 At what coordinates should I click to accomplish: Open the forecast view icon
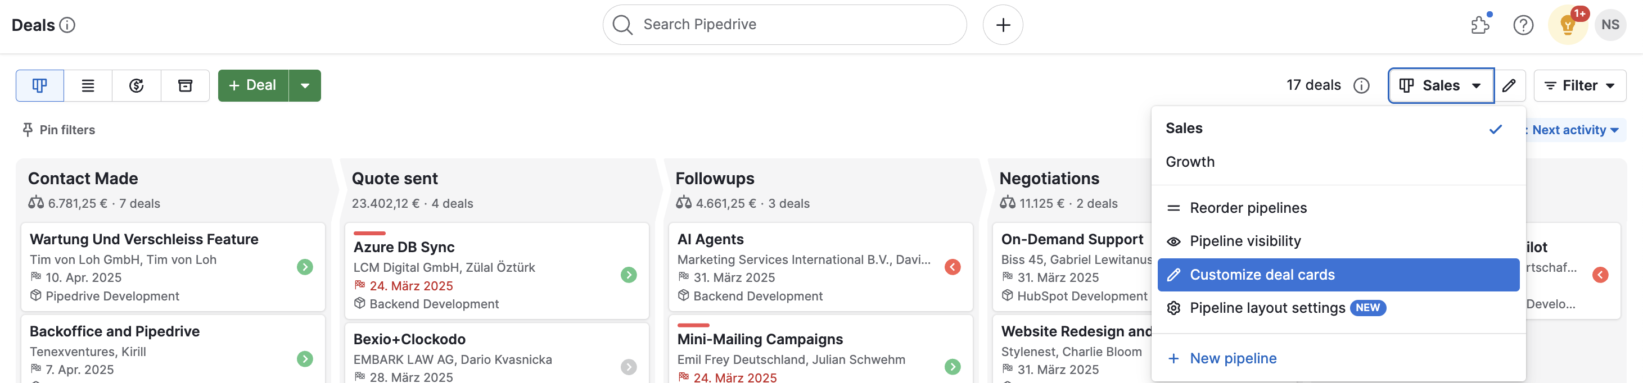click(137, 85)
